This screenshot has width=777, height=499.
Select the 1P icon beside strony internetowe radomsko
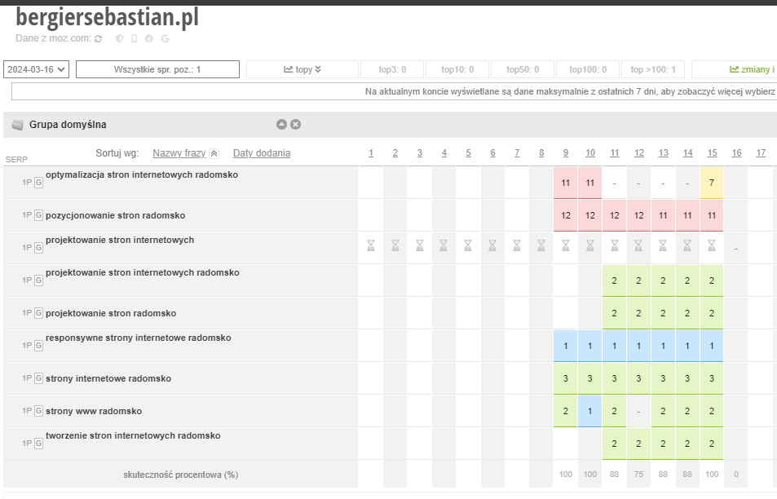tap(26, 378)
